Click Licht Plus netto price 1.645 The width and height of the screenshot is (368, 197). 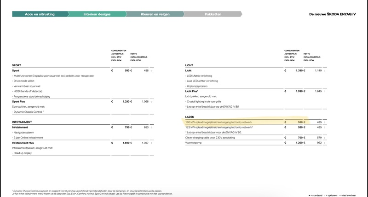click(318, 91)
